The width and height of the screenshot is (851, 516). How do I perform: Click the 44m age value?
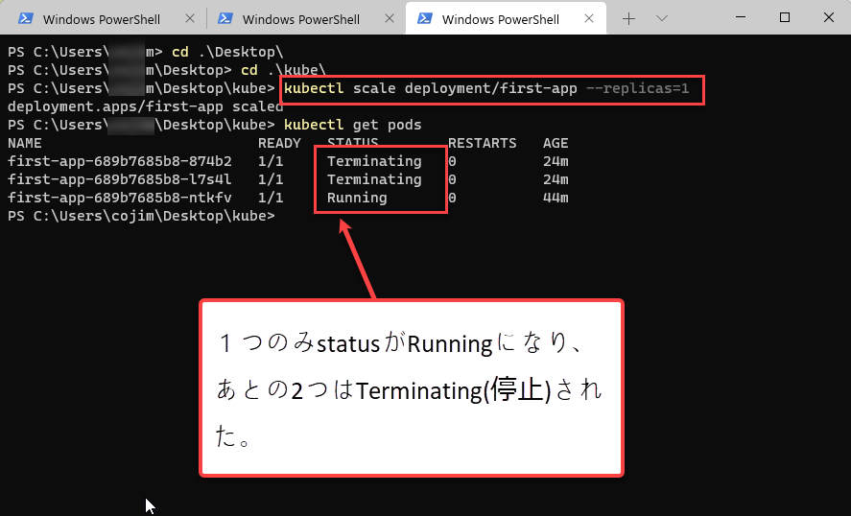click(556, 198)
